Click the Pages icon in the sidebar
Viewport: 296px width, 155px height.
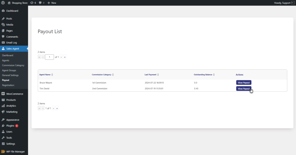tap(3, 31)
